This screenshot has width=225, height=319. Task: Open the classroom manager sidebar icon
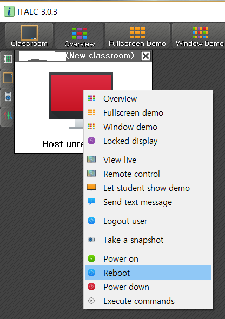pos(8,59)
